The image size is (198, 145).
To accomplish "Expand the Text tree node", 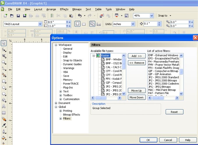I will pos(61,91).
